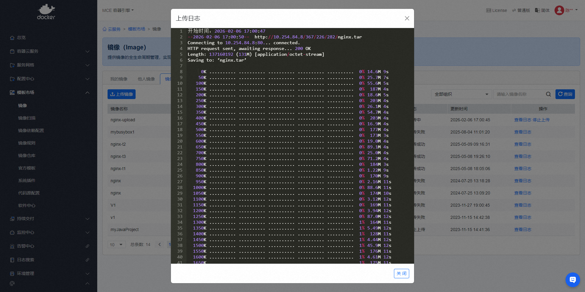This screenshot has height=292, width=585.
Task: Collapse the 模板市场 sidebar section
Action: pos(87,92)
